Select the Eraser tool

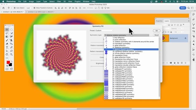tap(7, 44)
